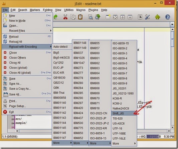The image size is (178, 149).
Task: Select IBM437 encoding
Action: 80,118
